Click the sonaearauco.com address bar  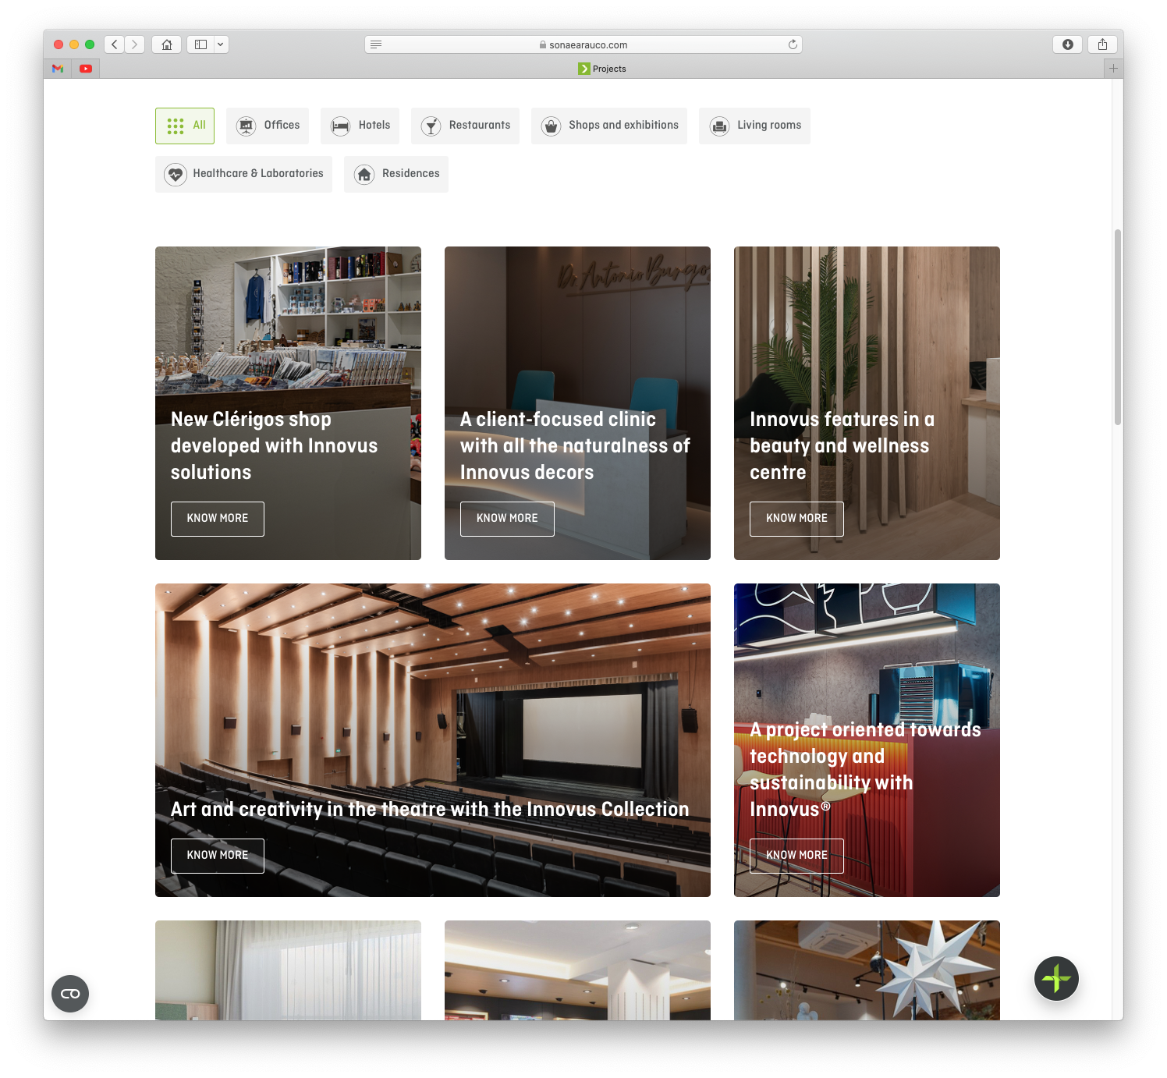point(583,44)
